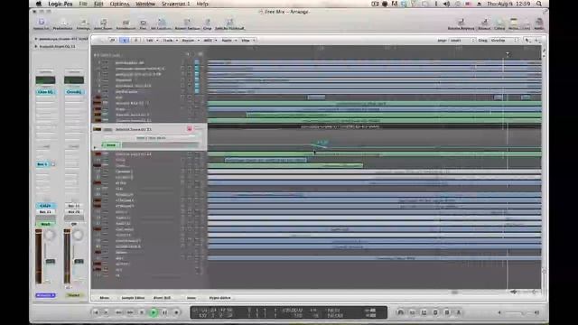Click the Split by Playhead toolbar icon
The height and width of the screenshot is (325, 578).
(x=229, y=23)
